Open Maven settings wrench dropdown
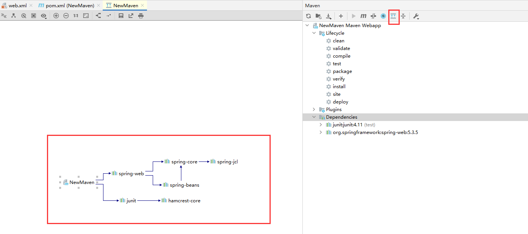The width and height of the screenshot is (528, 234). point(416,16)
